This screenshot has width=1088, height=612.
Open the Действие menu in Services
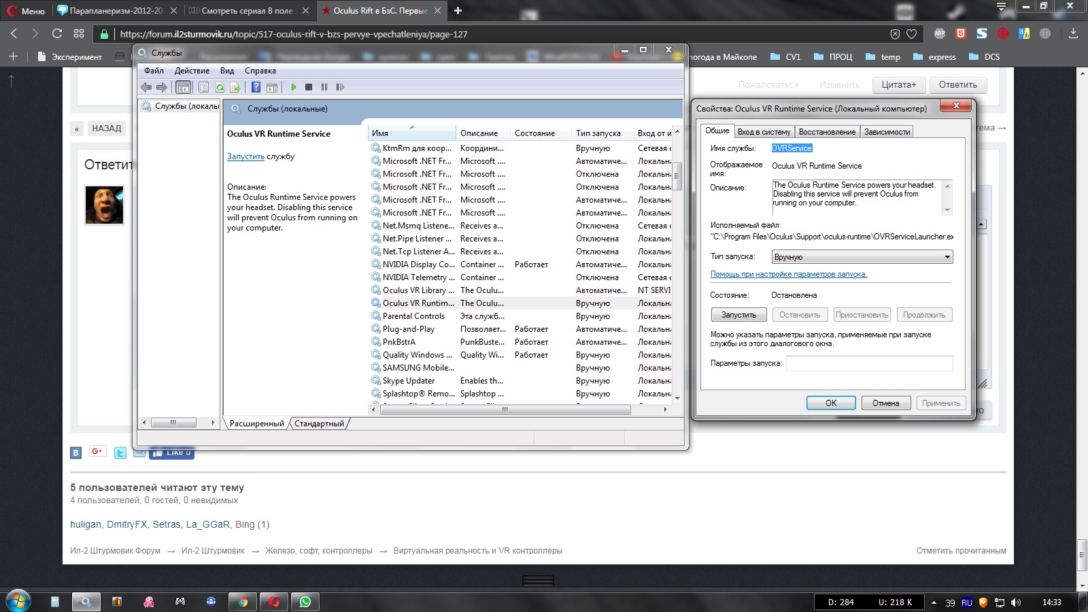click(x=192, y=71)
